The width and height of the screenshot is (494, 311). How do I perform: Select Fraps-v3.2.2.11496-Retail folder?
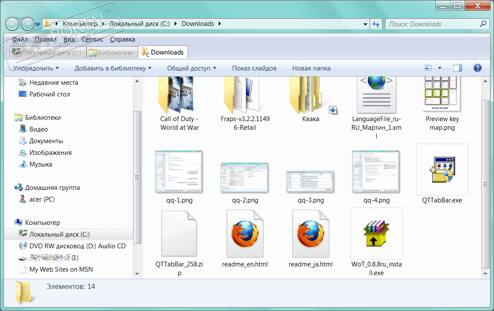(x=245, y=104)
